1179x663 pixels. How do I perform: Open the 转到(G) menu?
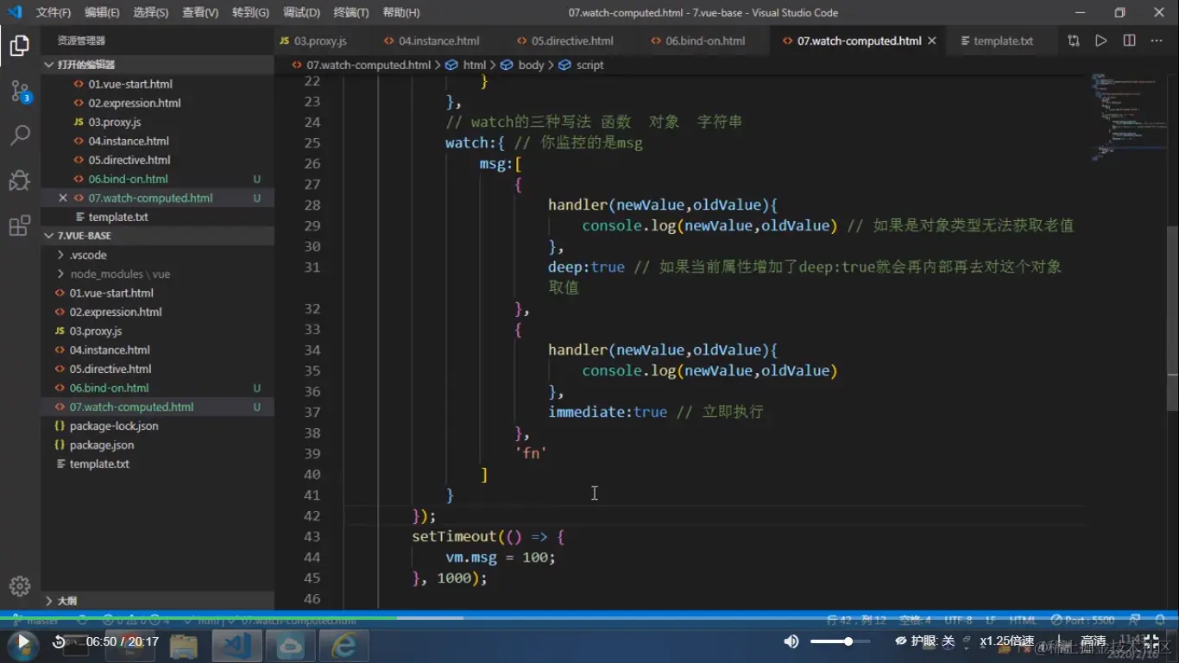coord(250,13)
